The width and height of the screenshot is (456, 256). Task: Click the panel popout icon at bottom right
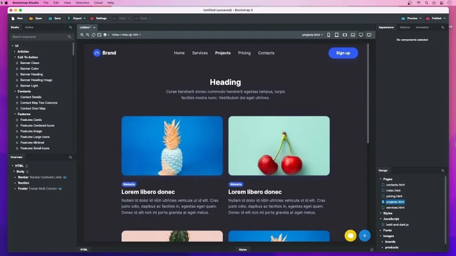tap(372, 250)
